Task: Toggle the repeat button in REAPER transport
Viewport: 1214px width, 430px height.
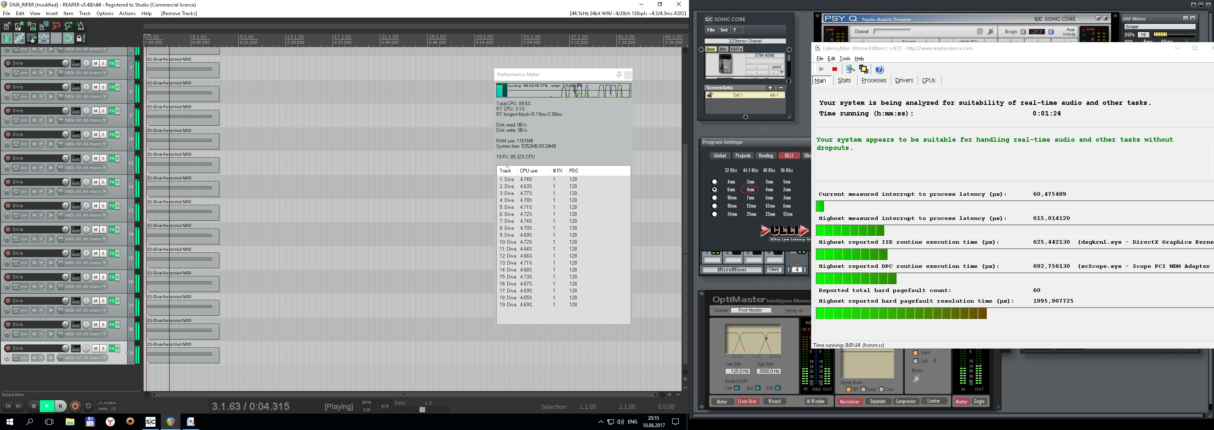Action: point(88,406)
